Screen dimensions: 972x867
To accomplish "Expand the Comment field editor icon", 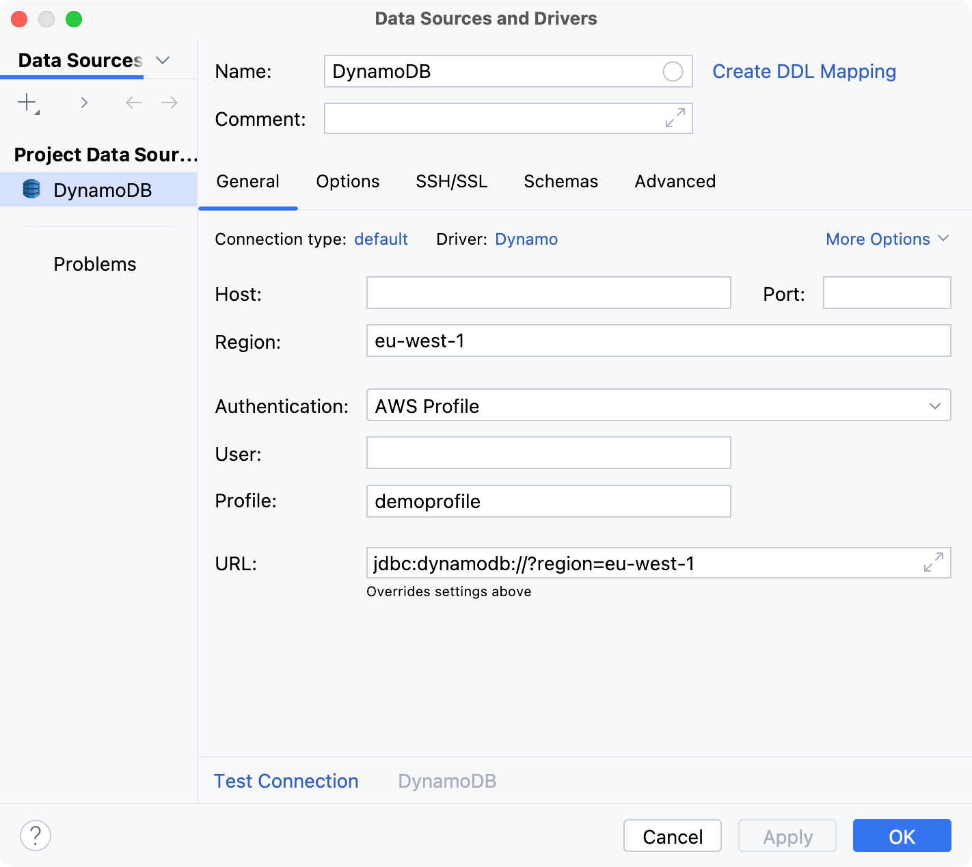I will point(674,118).
